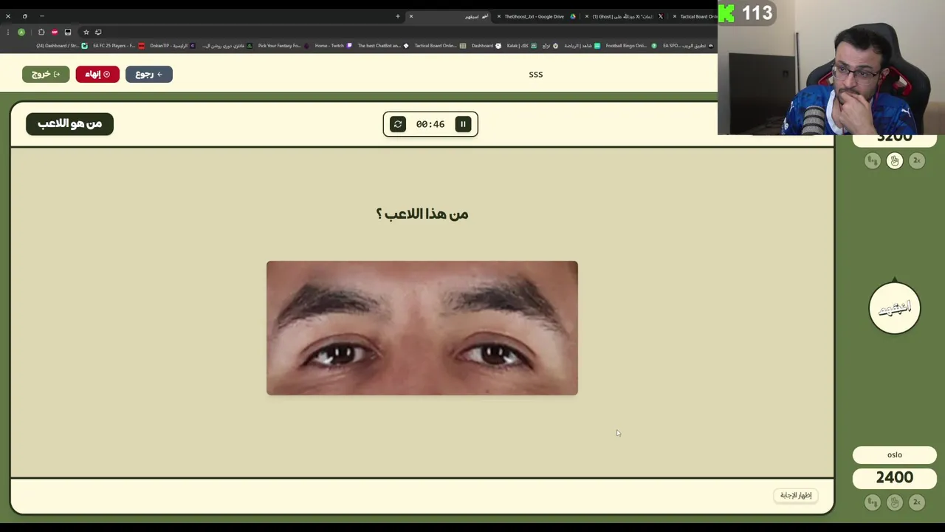Screen dimensions: 945x532
Task: Open the Football Bingo Online bookmark
Action: 630,46
